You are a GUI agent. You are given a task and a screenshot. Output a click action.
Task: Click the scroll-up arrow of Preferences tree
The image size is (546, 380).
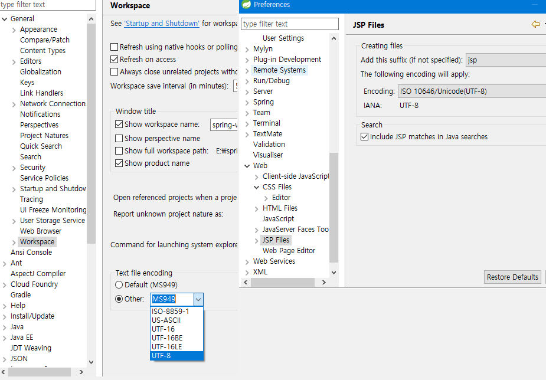[x=334, y=38]
